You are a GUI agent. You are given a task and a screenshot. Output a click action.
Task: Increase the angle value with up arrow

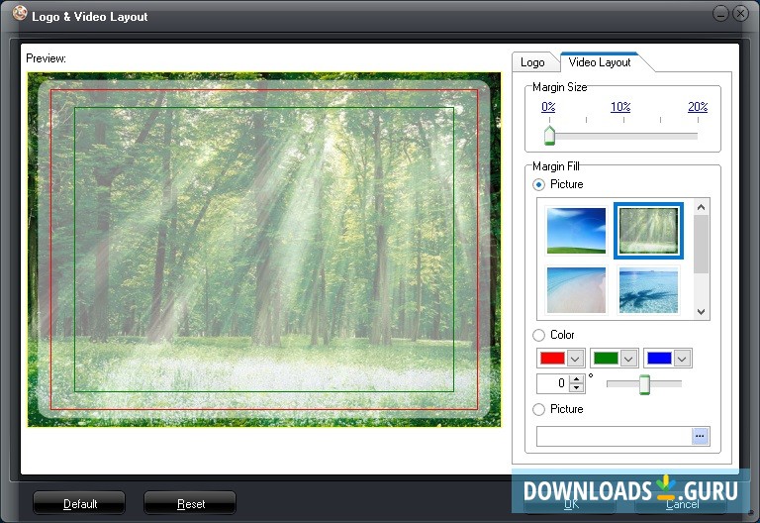pos(576,379)
